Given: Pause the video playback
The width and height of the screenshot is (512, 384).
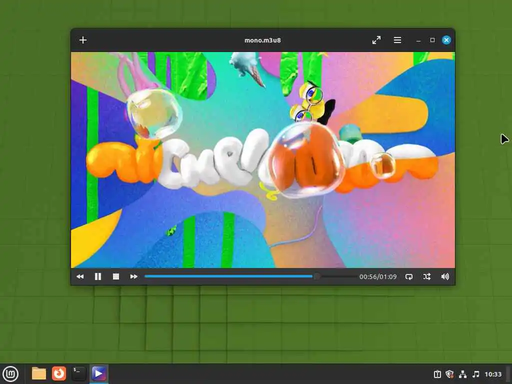Looking at the screenshot, I should click(x=98, y=276).
